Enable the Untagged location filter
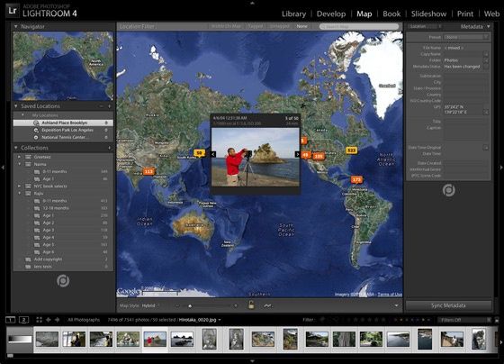 279,26
